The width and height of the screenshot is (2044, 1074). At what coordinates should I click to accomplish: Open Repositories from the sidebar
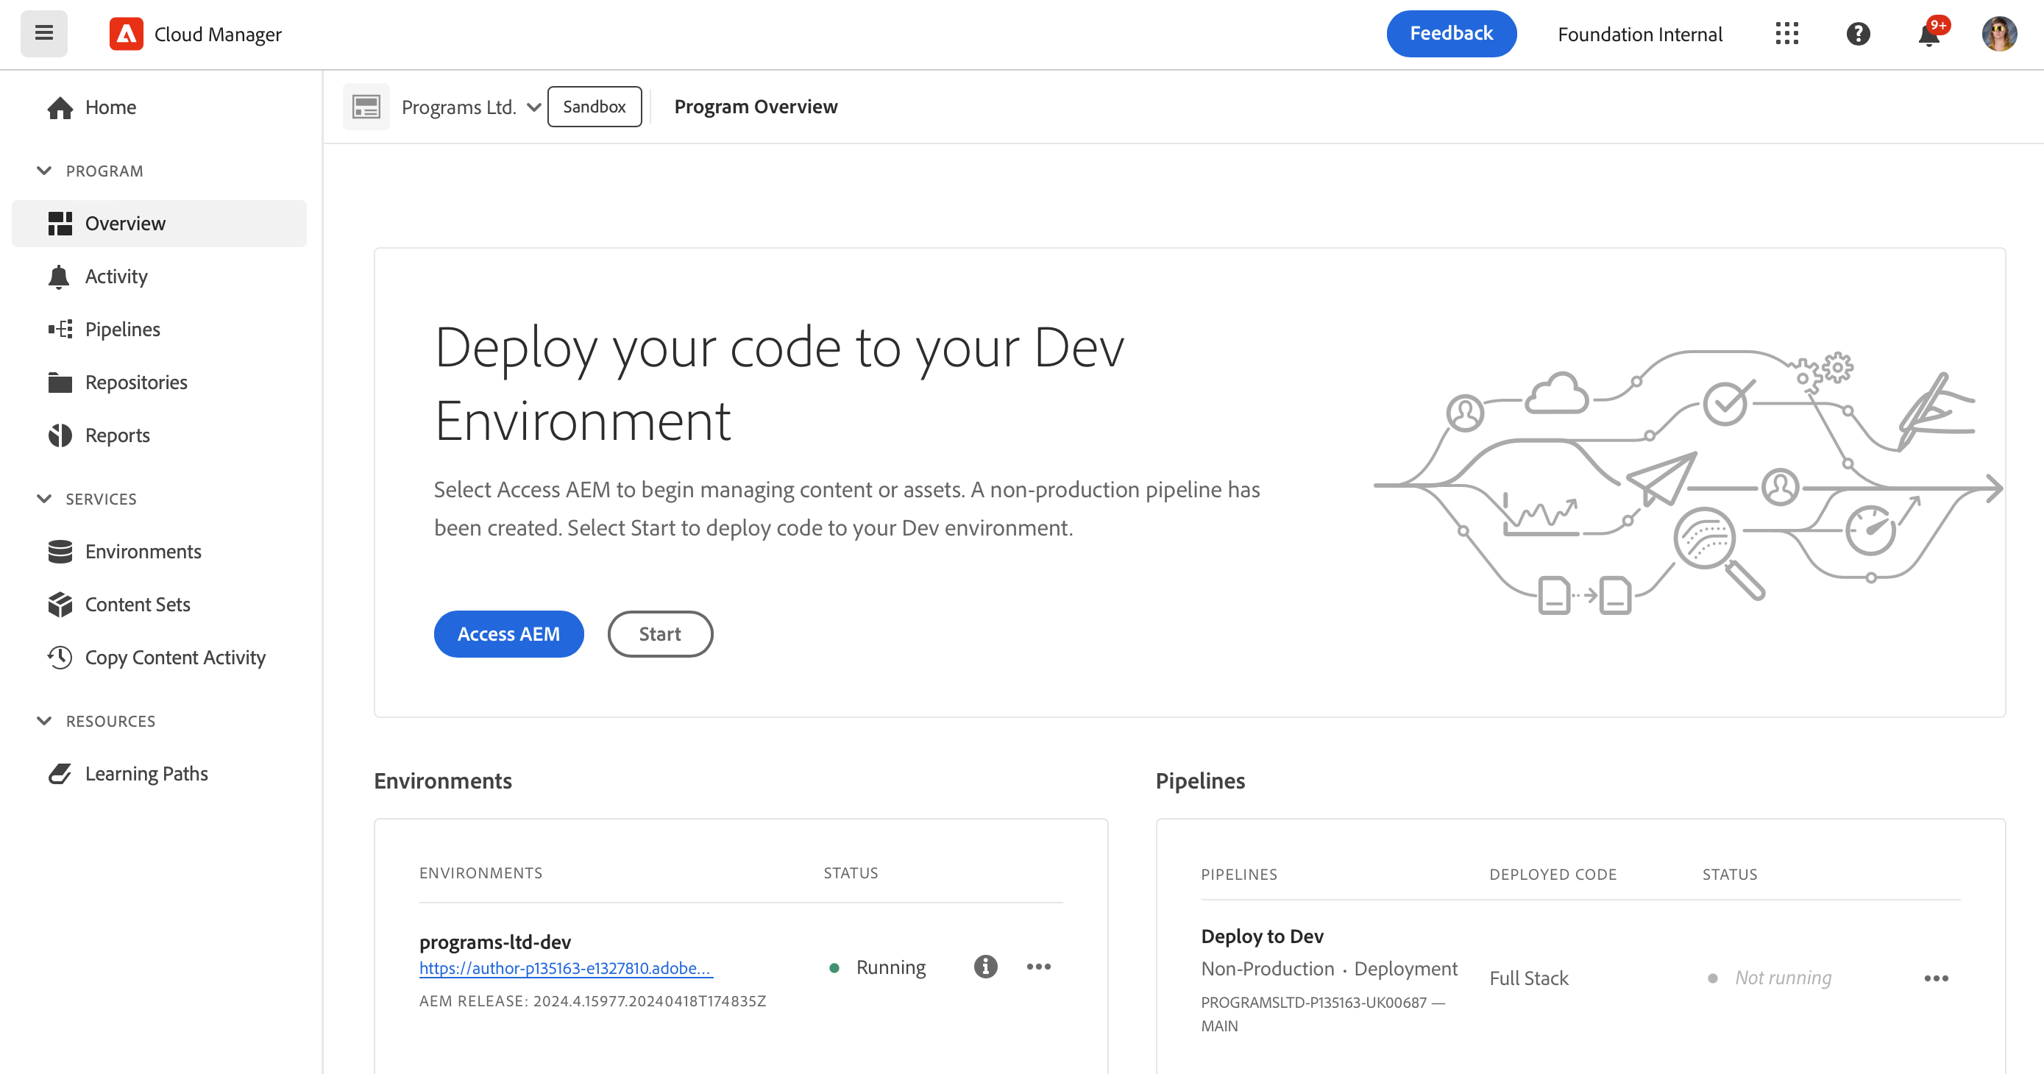click(x=135, y=383)
